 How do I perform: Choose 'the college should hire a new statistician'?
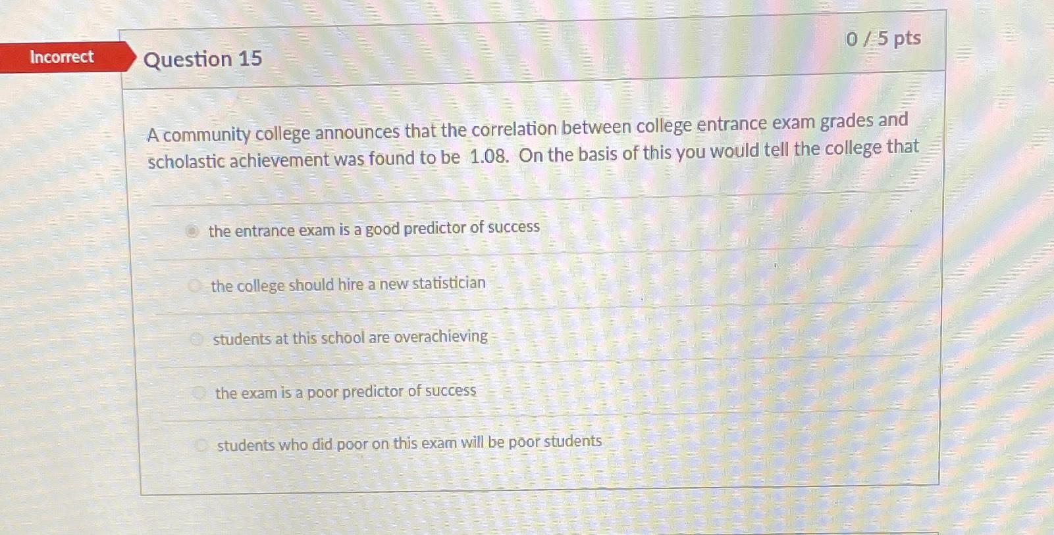coord(195,284)
